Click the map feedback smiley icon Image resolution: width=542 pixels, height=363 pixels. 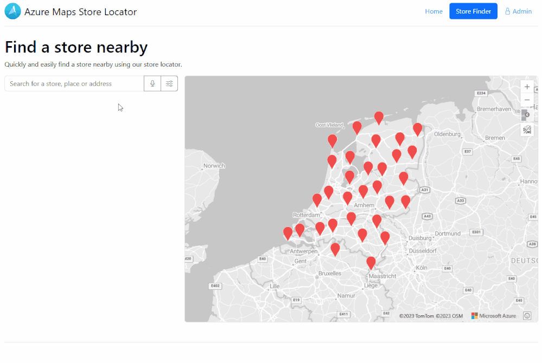(x=527, y=316)
